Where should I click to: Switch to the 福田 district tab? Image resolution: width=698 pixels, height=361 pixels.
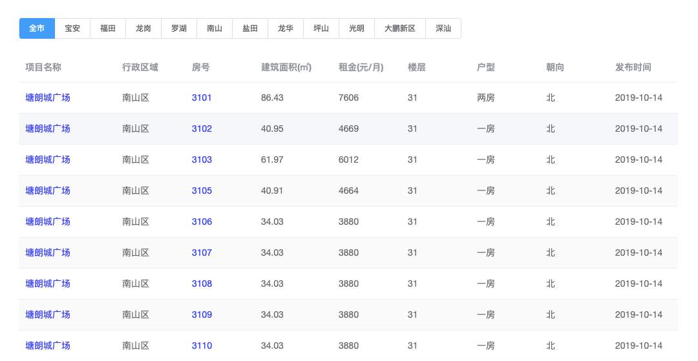tap(108, 28)
